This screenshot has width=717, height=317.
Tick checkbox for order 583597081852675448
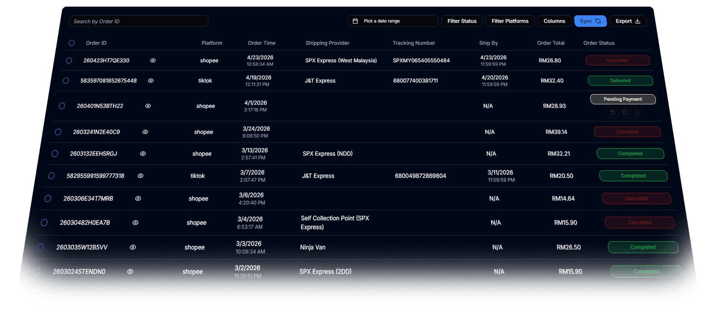(66, 81)
